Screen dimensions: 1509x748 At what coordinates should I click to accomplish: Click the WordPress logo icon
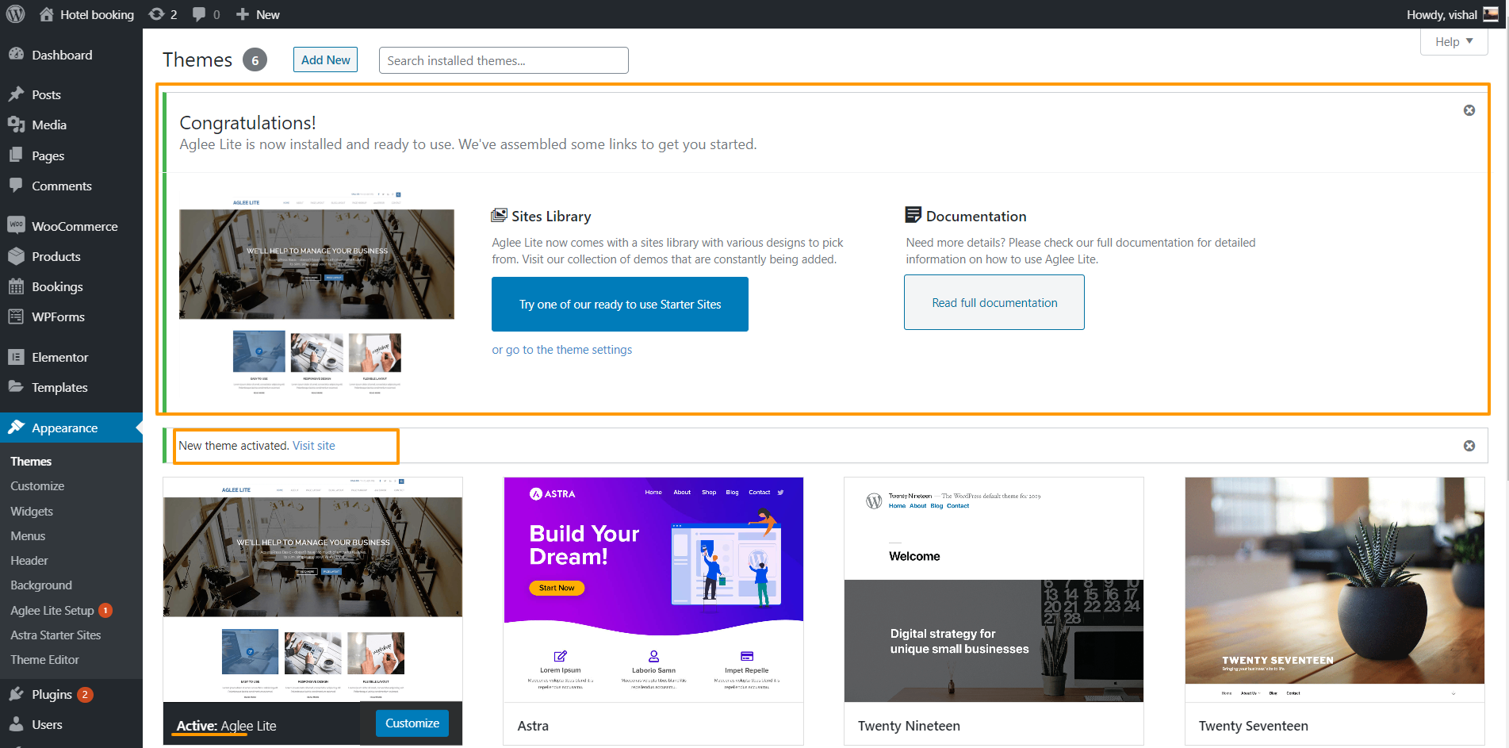16,14
